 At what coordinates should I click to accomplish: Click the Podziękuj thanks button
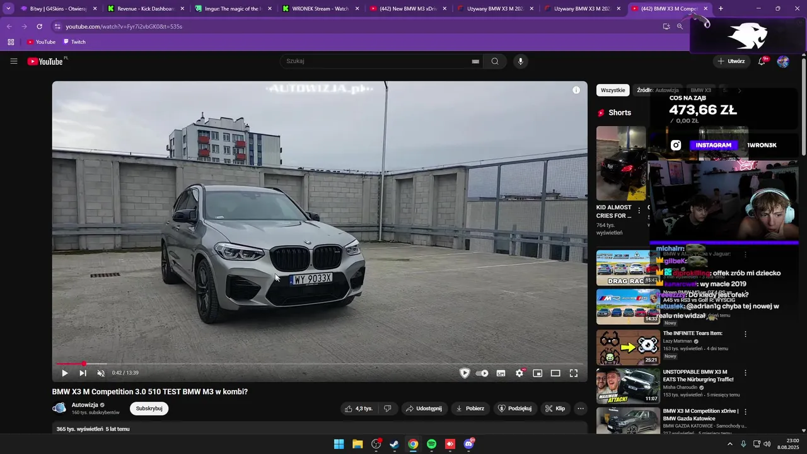[515, 409]
